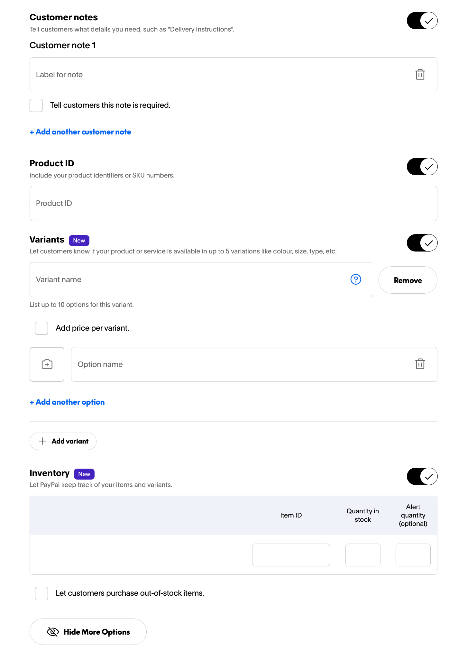The image size is (467, 660).
Task: Click 'Add another customer note' link
Action: [80, 132]
